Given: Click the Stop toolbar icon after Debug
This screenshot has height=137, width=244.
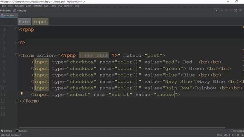Looking at the screenshot, I should pos(231,10).
